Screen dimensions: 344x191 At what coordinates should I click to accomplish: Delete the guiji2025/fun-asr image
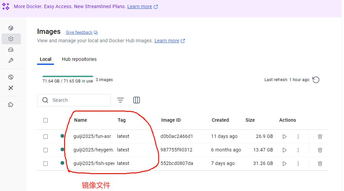320,137
